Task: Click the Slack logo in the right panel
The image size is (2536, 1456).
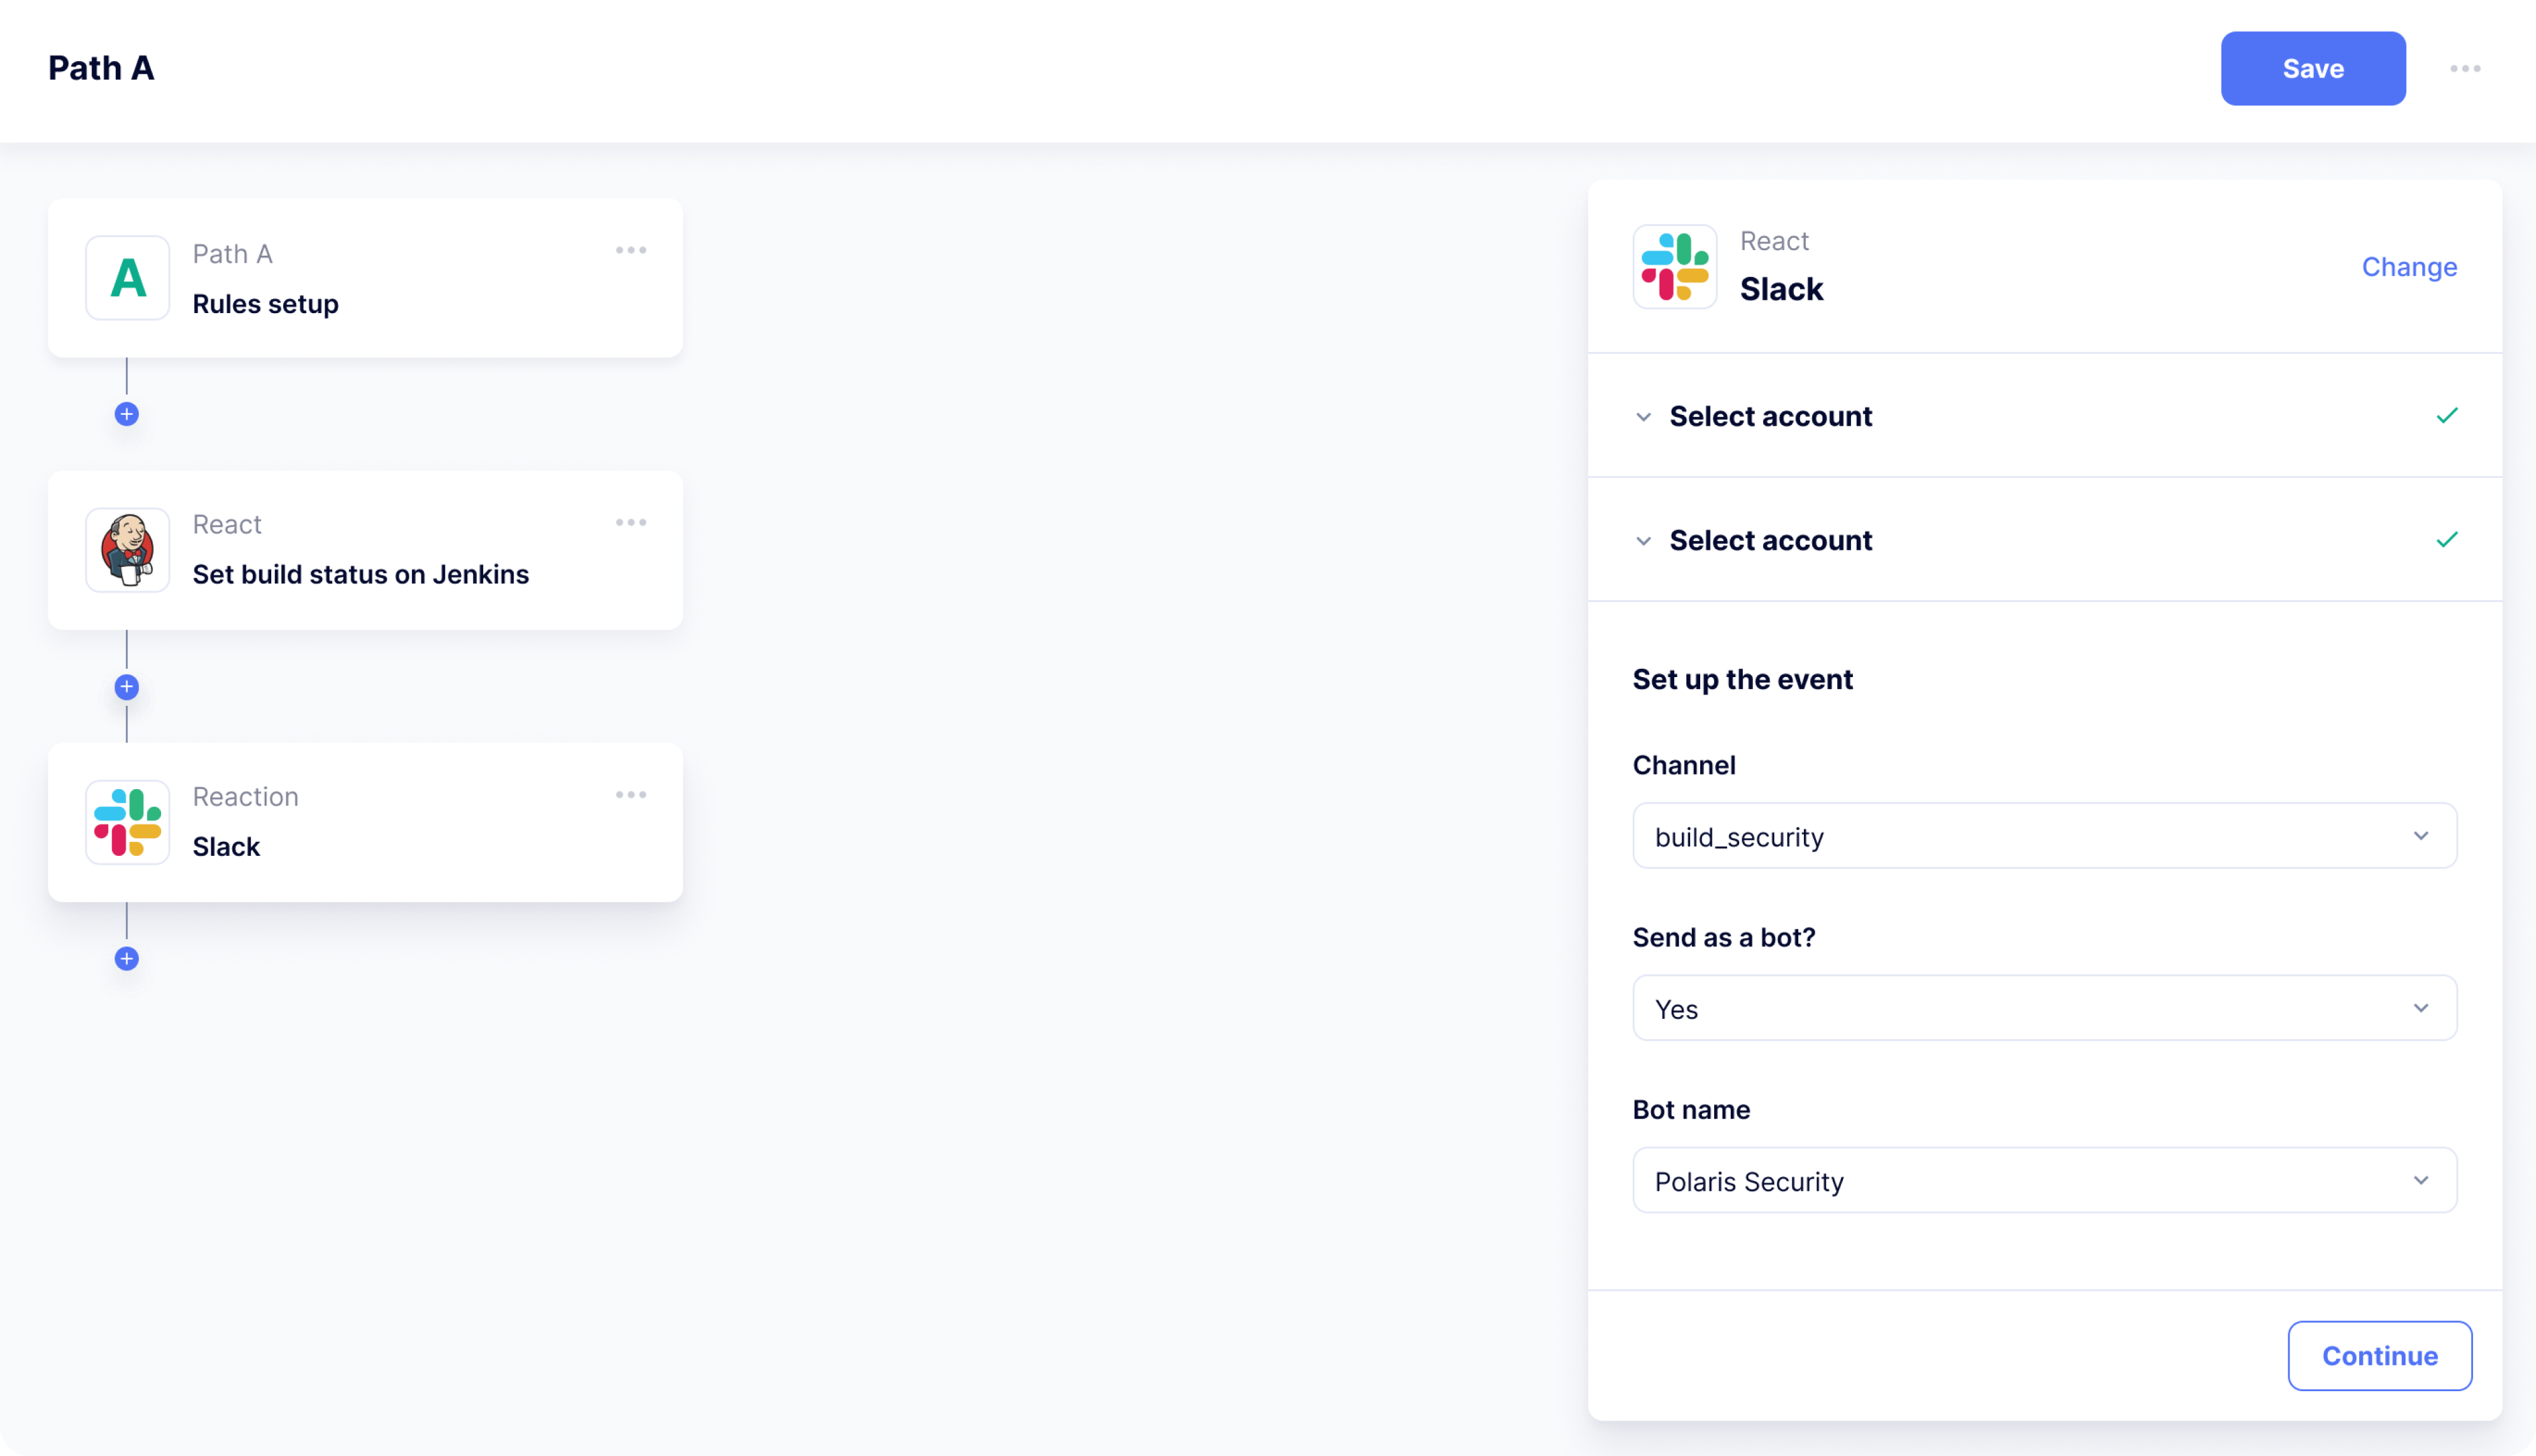Action: pyautogui.click(x=1675, y=266)
